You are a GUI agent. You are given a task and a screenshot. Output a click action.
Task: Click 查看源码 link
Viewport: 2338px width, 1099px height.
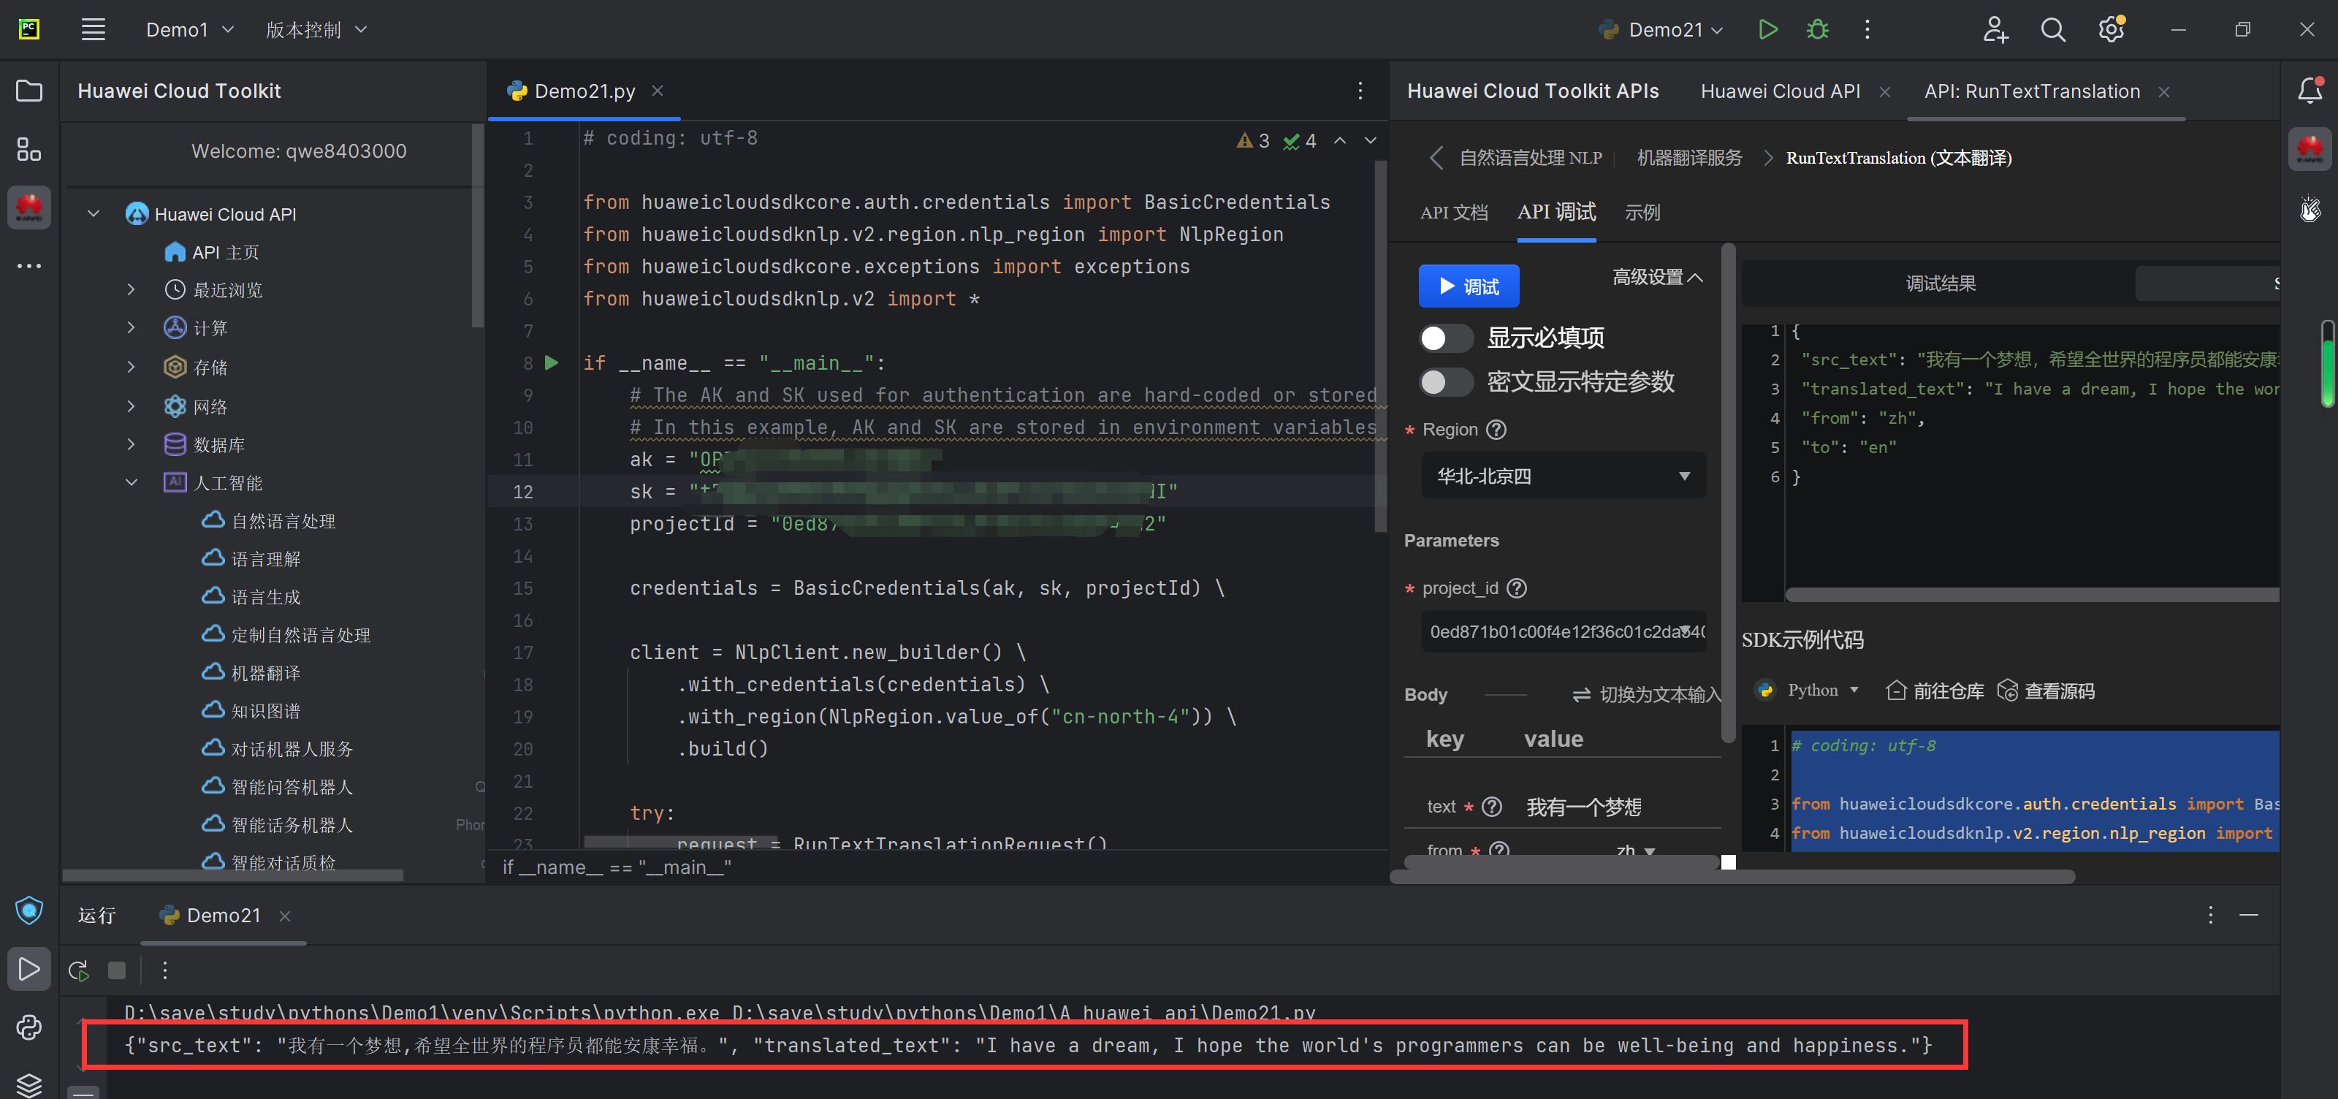point(2046,691)
